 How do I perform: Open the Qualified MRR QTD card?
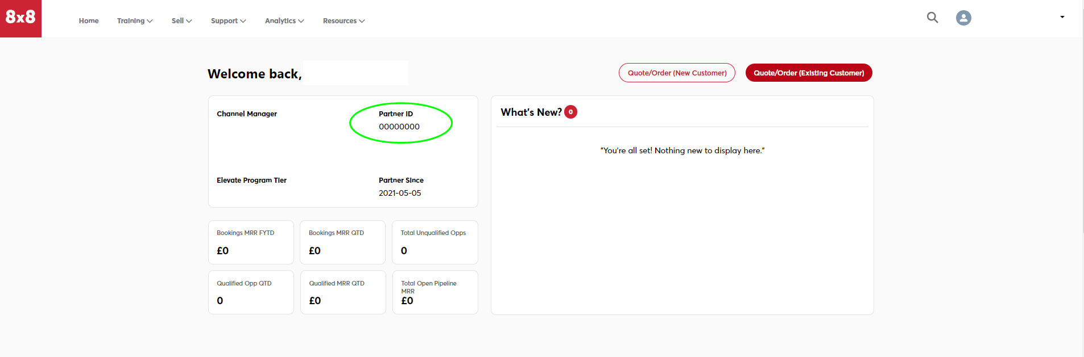[x=343, y=292]
